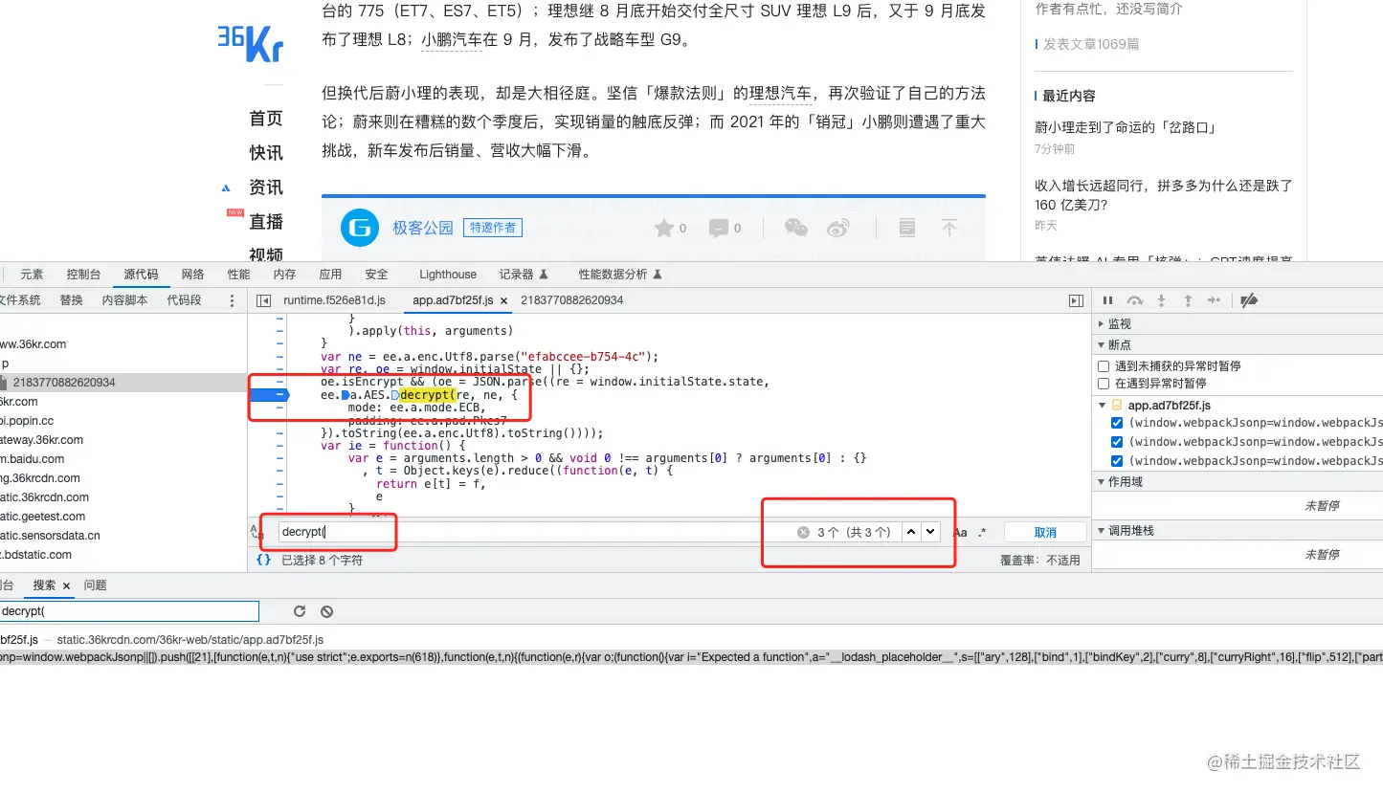Open the 内容脚本 content scripts tab
The height and width of the screenshot is (794, 1383).
[x=124, y=300]
